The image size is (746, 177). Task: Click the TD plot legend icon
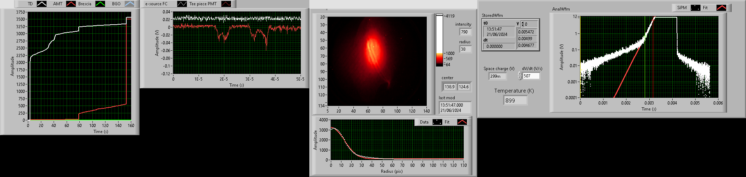(x=42, y=4)
